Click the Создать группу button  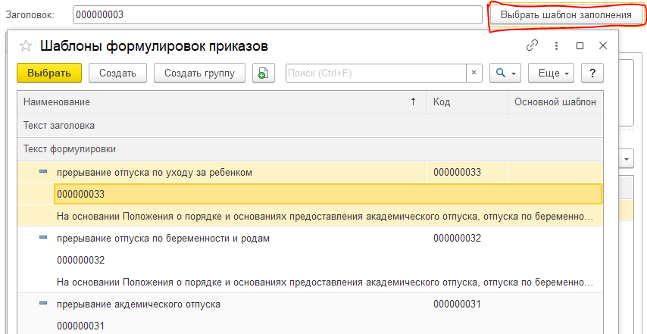[200, 73]
